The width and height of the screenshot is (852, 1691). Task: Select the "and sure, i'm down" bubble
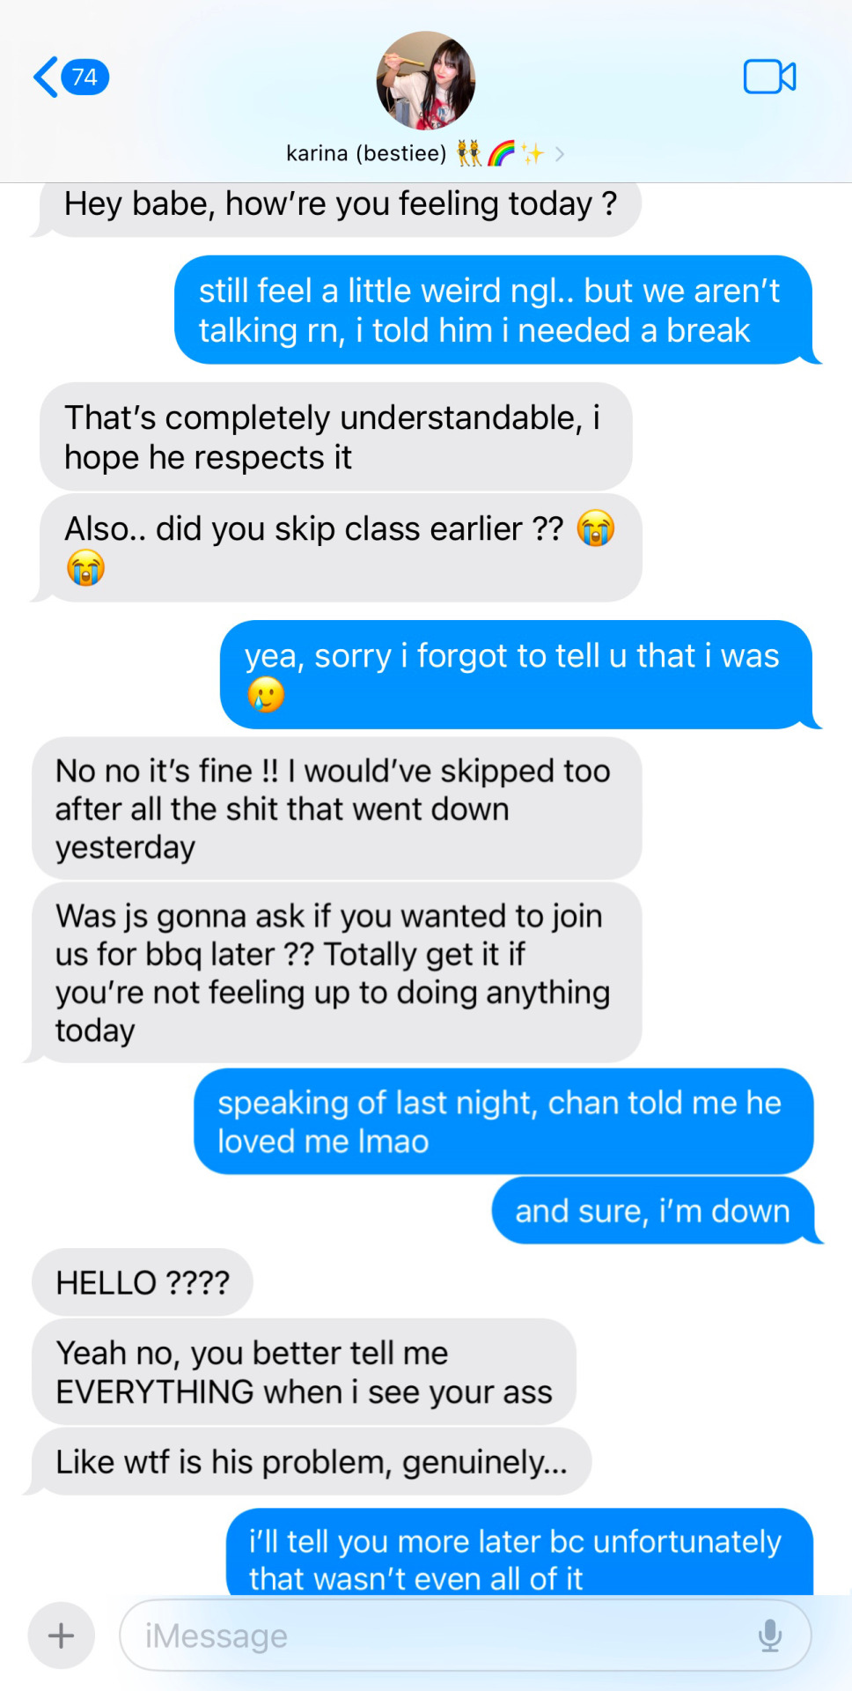coord(653,1211)
